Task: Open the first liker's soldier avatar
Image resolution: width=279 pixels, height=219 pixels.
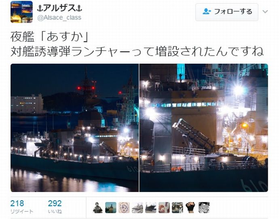Action: click(97, 207)
